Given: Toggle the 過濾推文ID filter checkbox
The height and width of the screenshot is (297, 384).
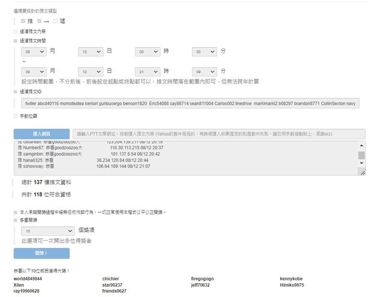Looking at the screenshot, I should pyautogui.click(x=16, y=92).
